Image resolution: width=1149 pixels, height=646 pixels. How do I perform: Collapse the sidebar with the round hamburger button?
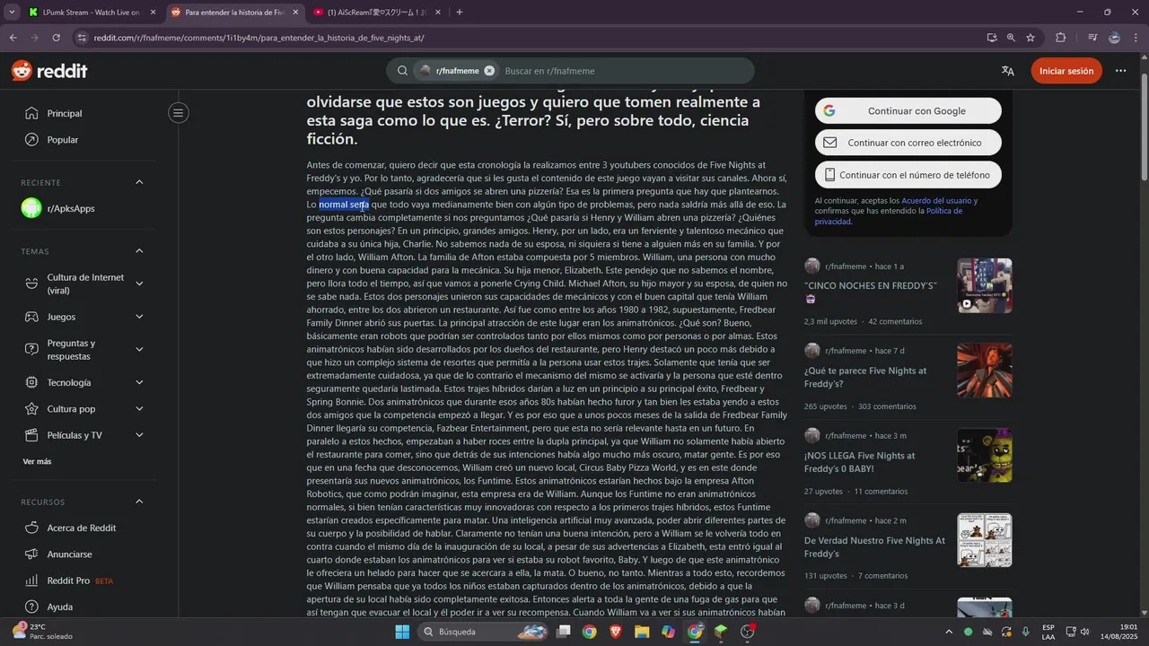coord(179,112)
